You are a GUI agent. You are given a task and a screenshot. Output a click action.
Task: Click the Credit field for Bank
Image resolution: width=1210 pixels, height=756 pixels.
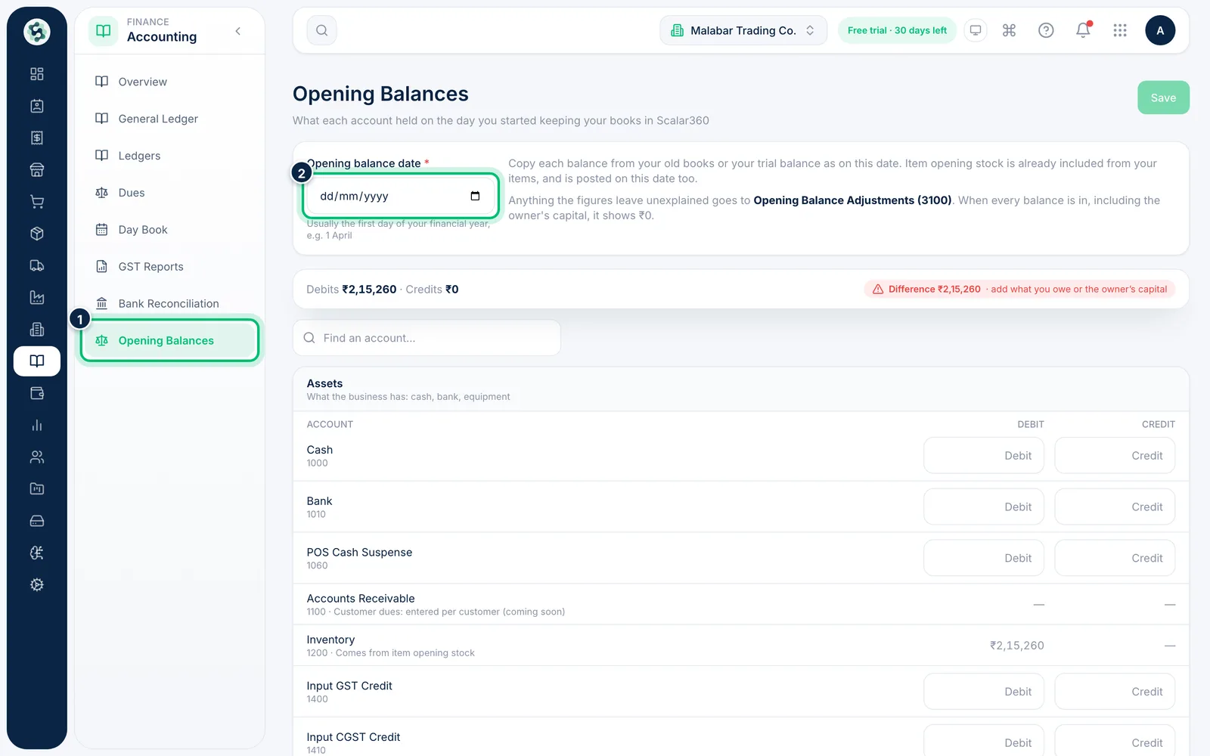coord(1115,507)
